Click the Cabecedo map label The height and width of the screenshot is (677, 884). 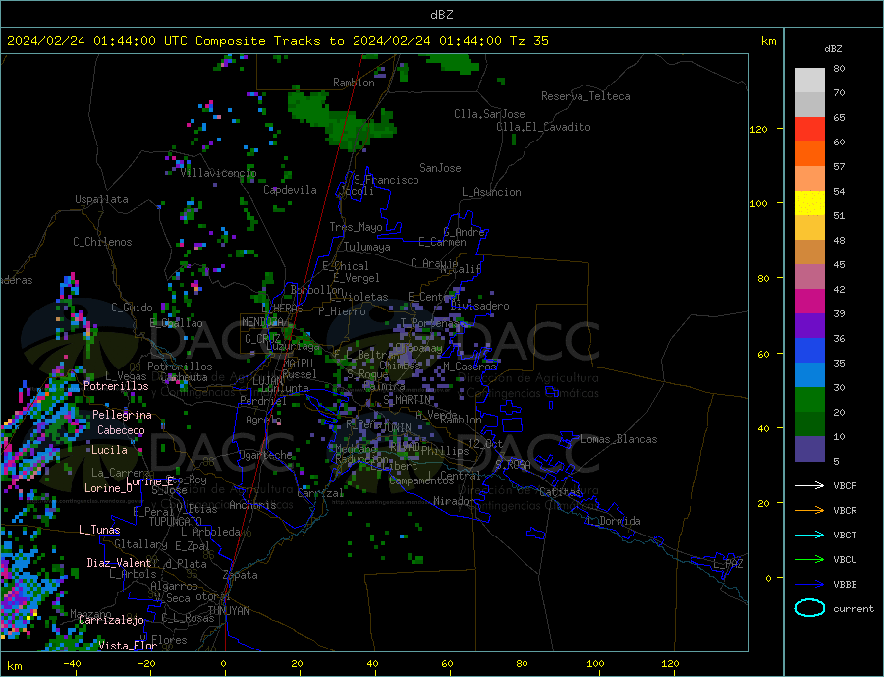pos(121,430)
